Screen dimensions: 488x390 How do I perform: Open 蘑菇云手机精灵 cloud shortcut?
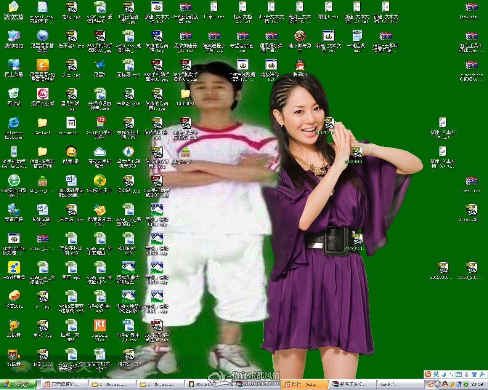100,157
